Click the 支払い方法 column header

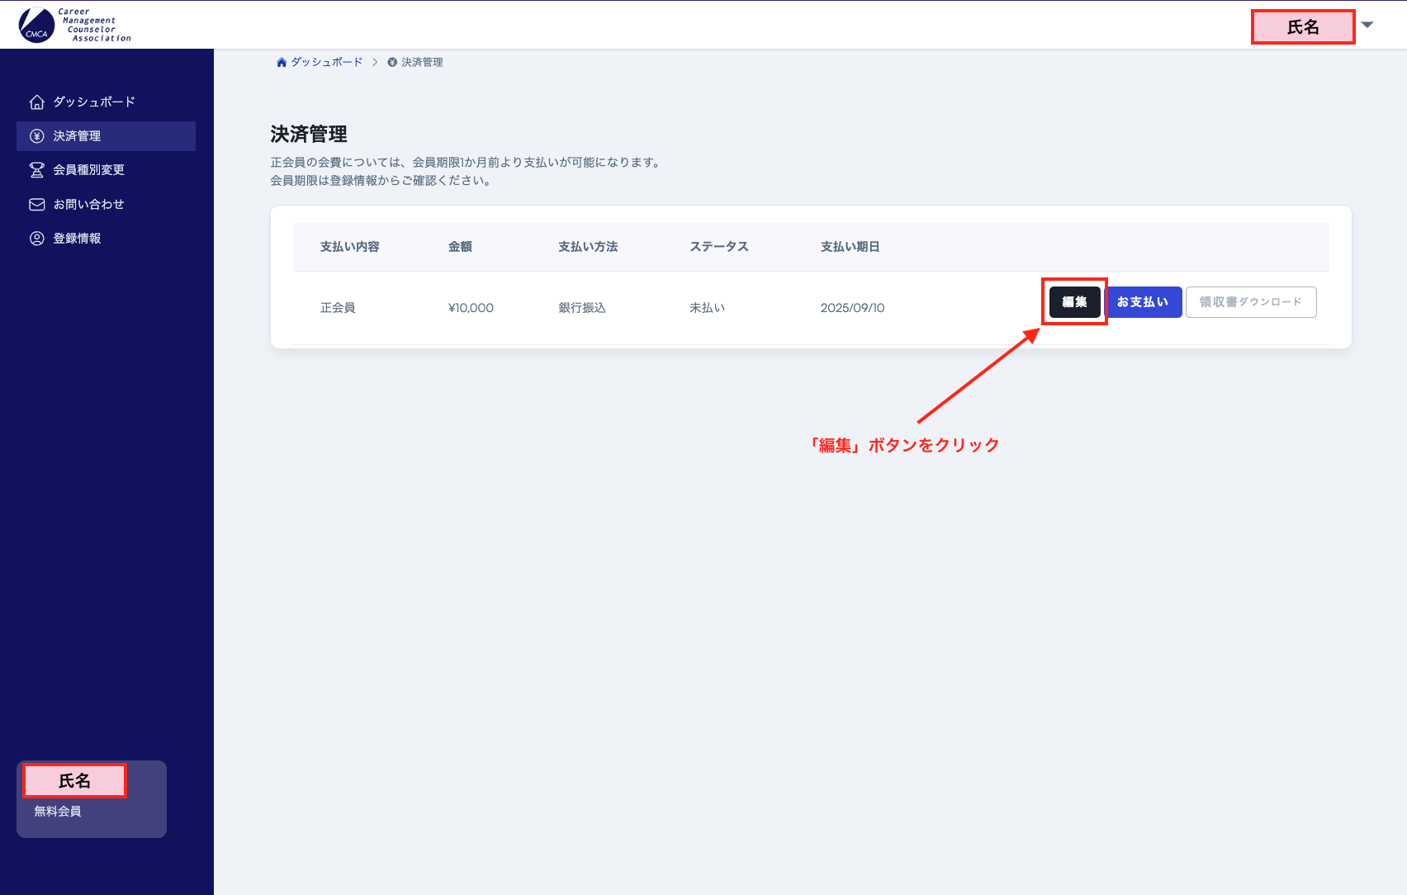(588, 247)
